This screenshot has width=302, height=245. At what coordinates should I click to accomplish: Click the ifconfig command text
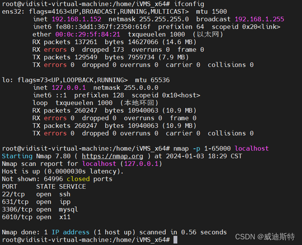189,4
